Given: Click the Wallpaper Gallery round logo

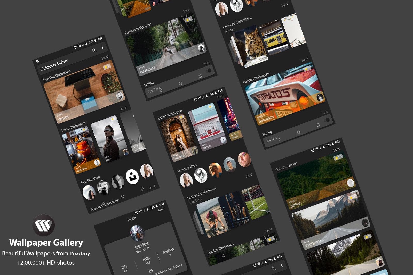Looking at the screenshot, I should 44,225.
